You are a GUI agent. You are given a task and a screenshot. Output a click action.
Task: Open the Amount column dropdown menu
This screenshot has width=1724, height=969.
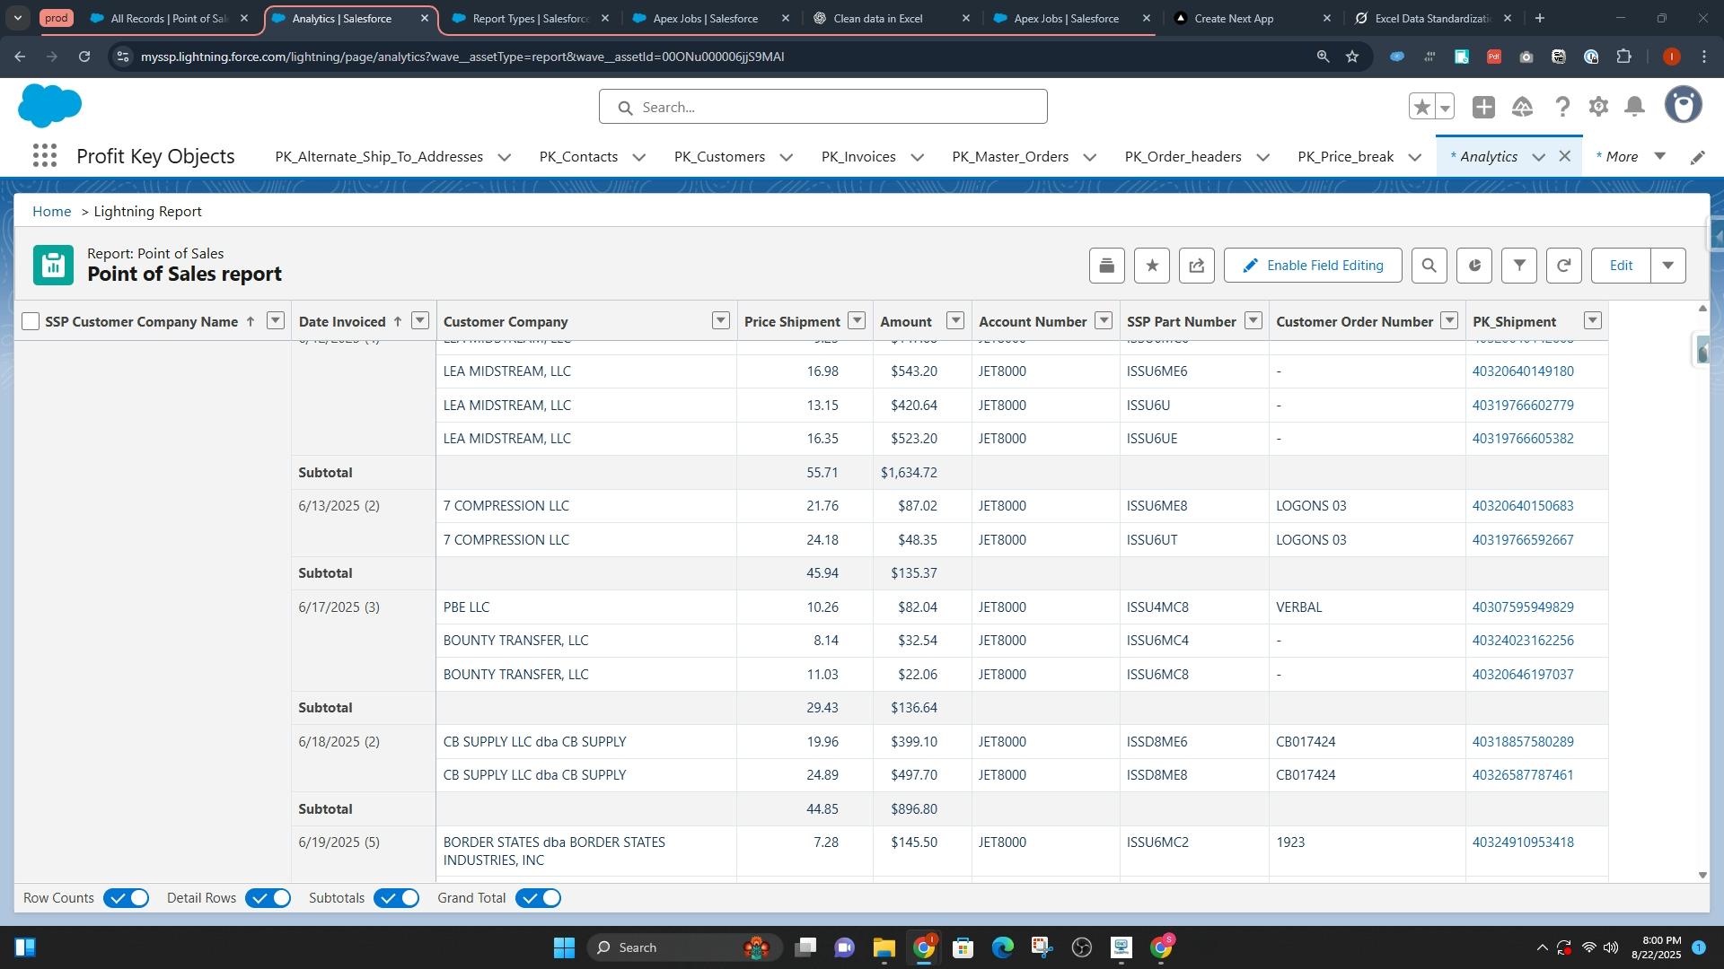point(955,320)
